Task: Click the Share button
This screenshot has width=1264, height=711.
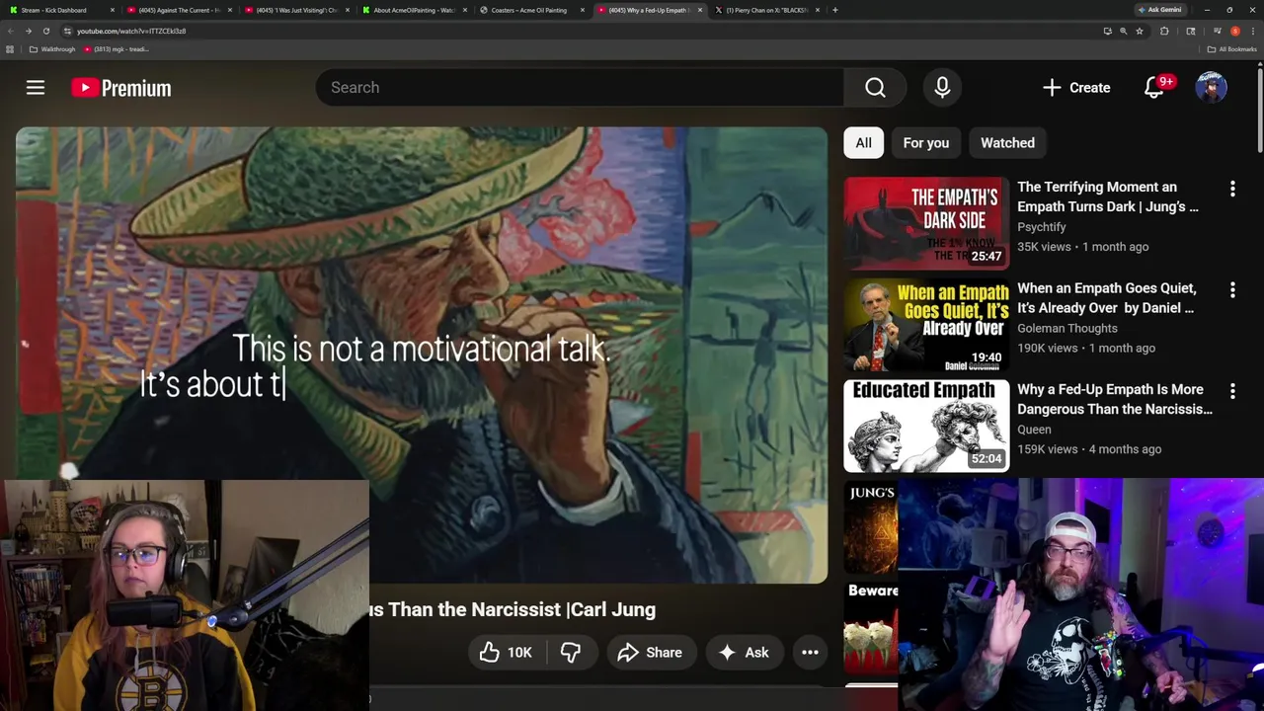Action: click(x=650, y=653)
